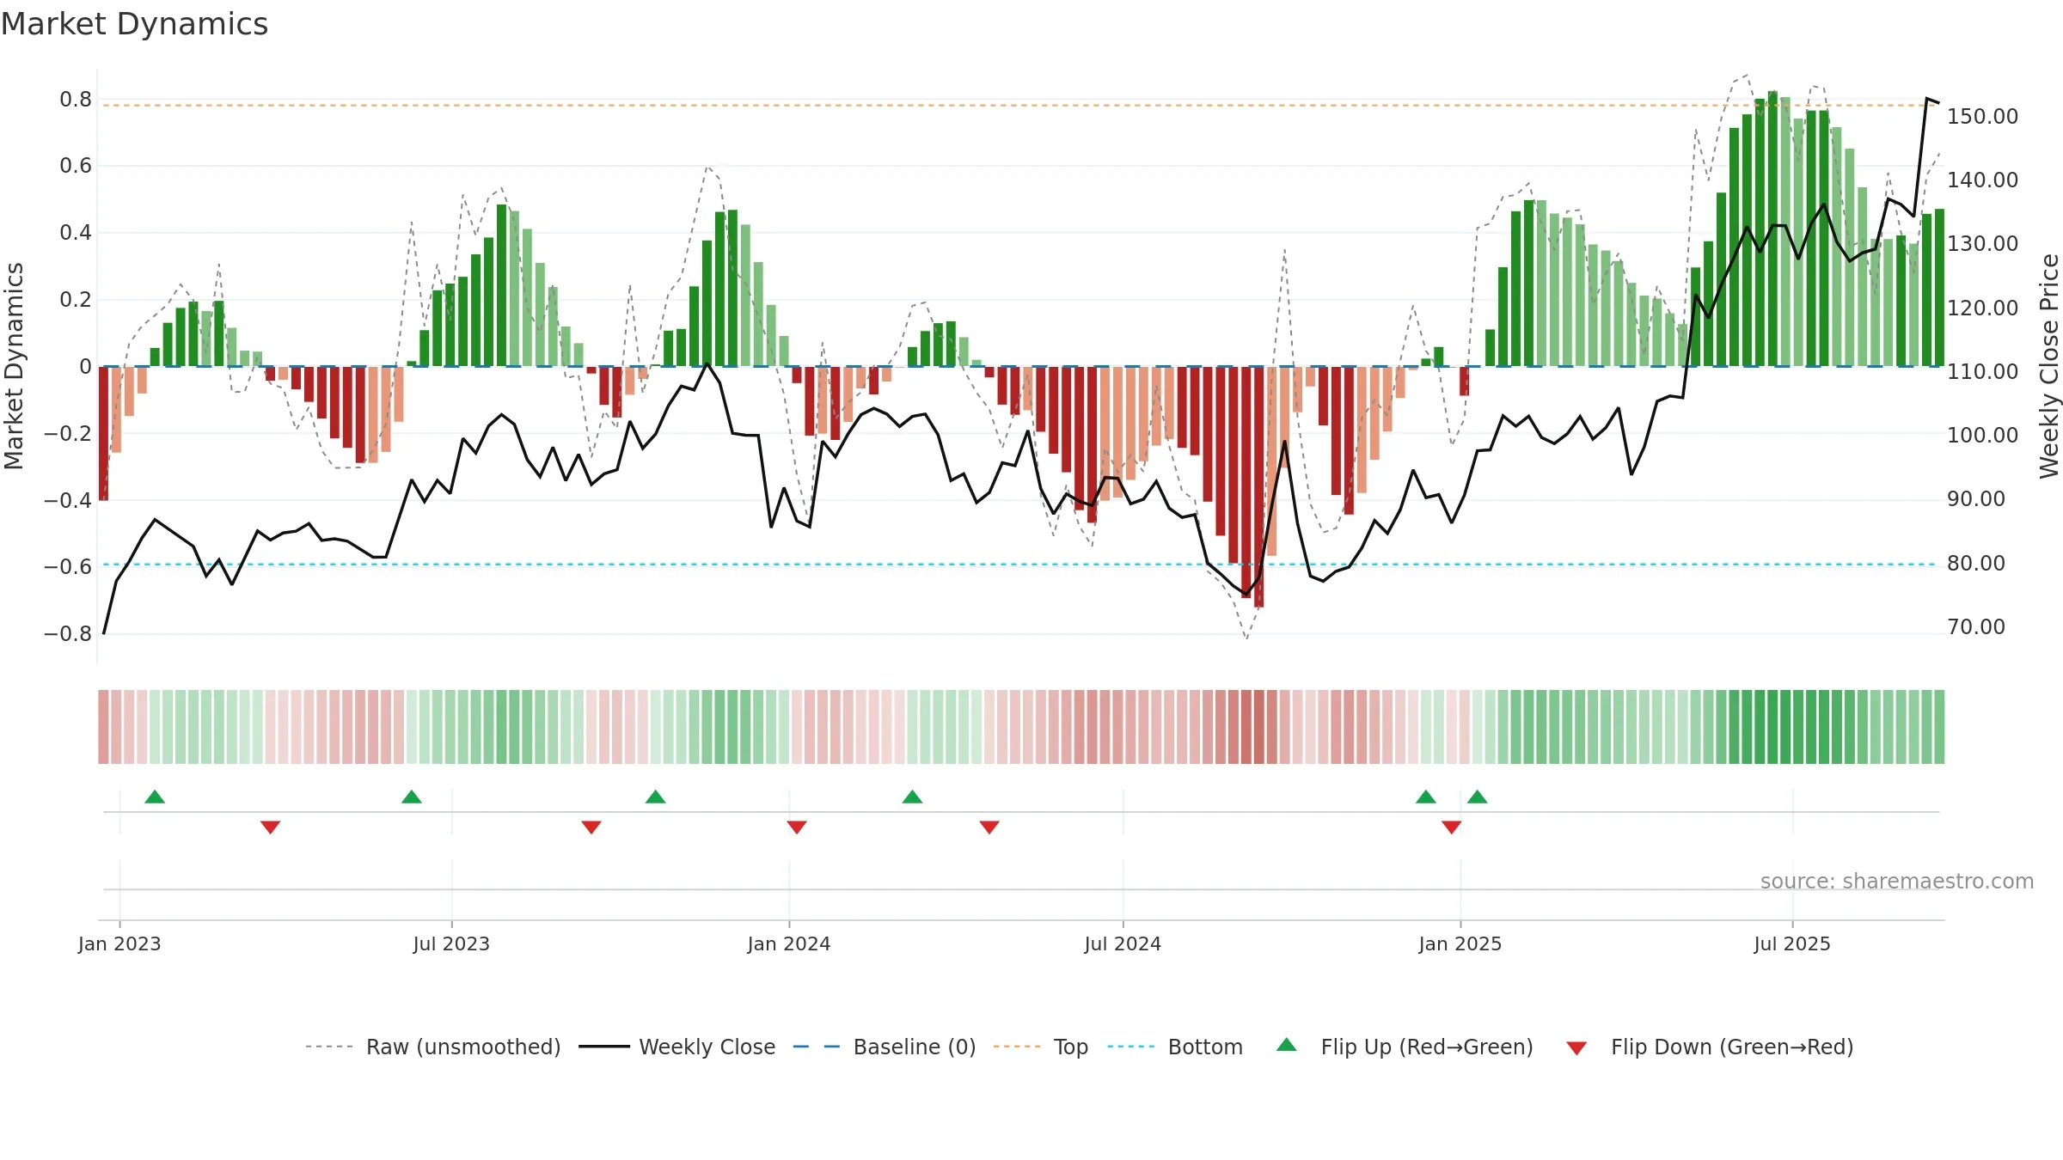Image resolution: width=2063 pixels, height=1160 pixels.
Task: Click the 110.00 price tick on the right axis
Action: [1982, 371]
